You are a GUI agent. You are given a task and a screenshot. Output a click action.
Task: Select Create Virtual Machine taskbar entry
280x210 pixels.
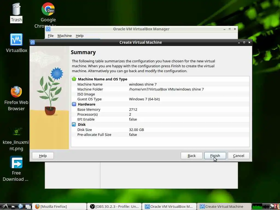224,206
